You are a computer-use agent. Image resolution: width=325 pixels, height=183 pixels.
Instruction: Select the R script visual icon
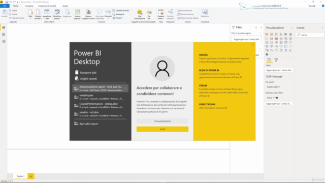(x=286, y=50)
